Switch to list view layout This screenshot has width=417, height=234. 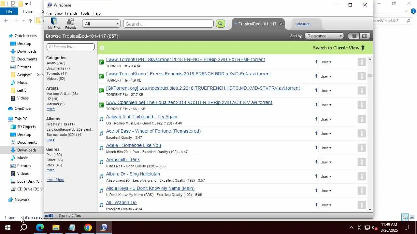click(x=354, y=36)
